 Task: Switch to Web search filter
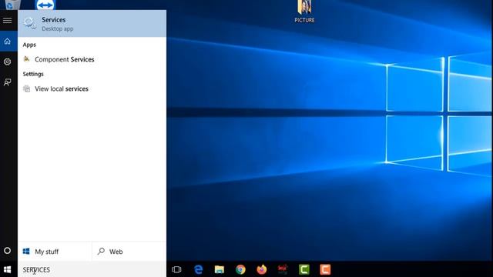129,252
